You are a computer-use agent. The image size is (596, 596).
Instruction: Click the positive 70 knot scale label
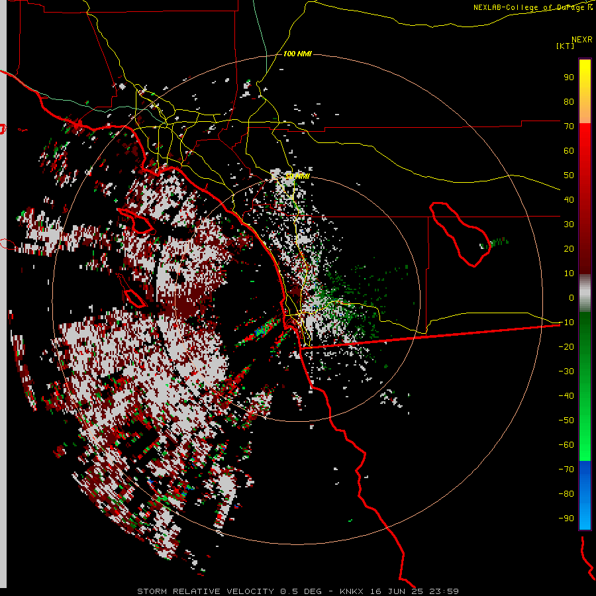[x=569, y=126]
